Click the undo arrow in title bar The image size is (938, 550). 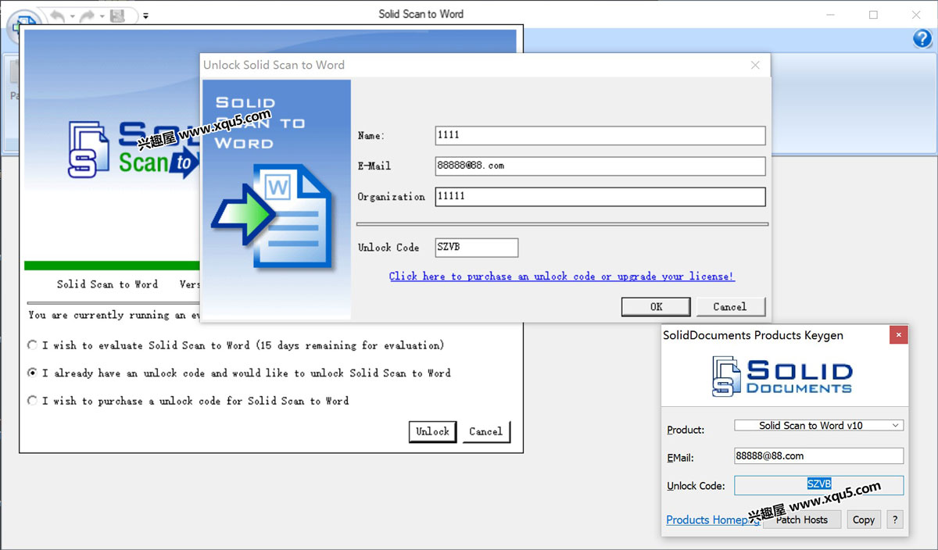coord(57,16)
